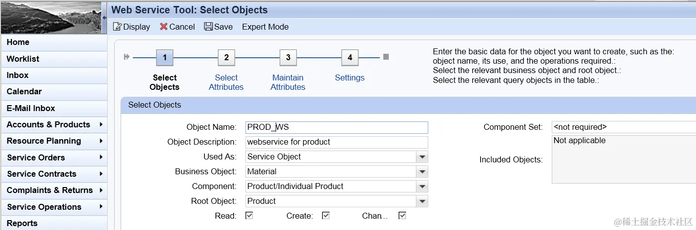Click the Object Description input field
The width and height of the screenshot is (696, 230).
coord(337,142)
